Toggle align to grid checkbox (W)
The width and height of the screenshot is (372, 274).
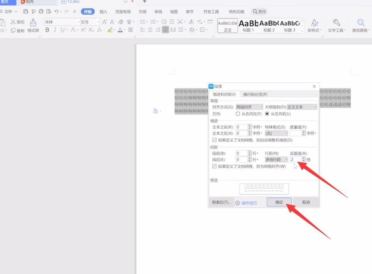215,166
